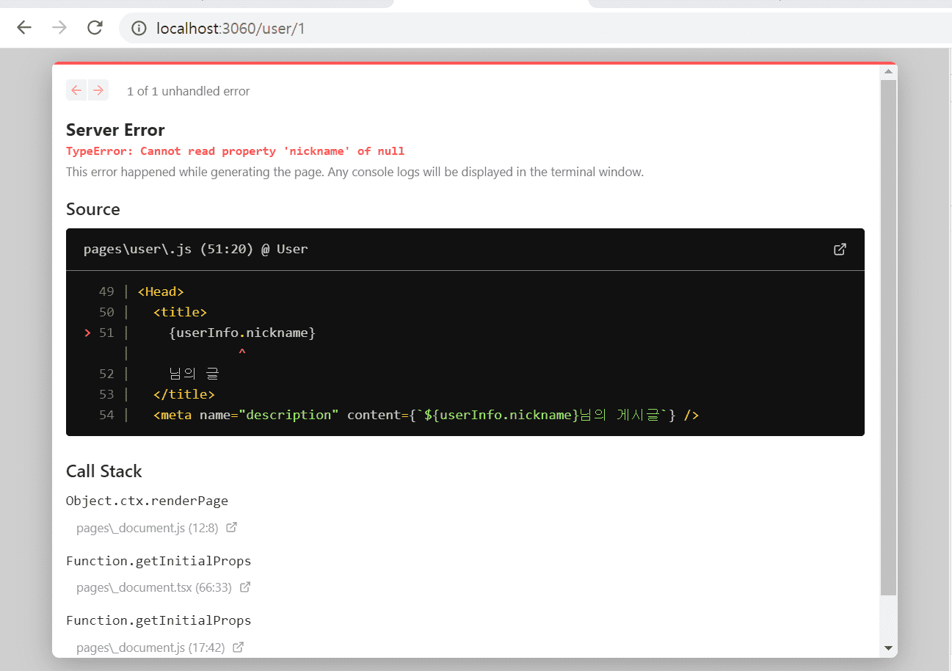Screen dimensions: 952x671
Task: Go to next error in overlay
Action: [x=98, y=90]
